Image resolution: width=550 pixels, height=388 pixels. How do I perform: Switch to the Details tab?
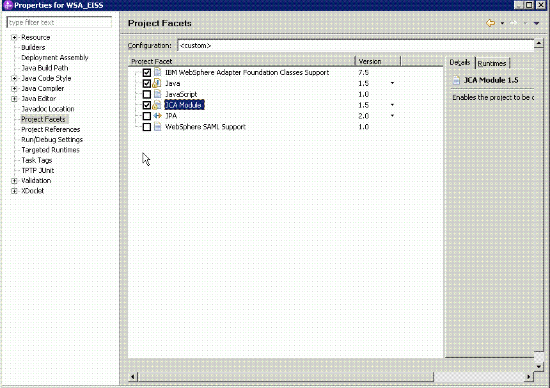click(460, 63)
